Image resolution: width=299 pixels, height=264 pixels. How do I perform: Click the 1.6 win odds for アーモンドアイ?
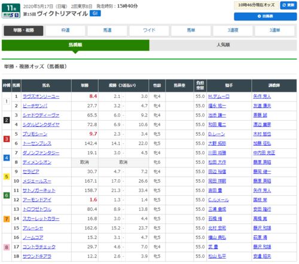93,199
